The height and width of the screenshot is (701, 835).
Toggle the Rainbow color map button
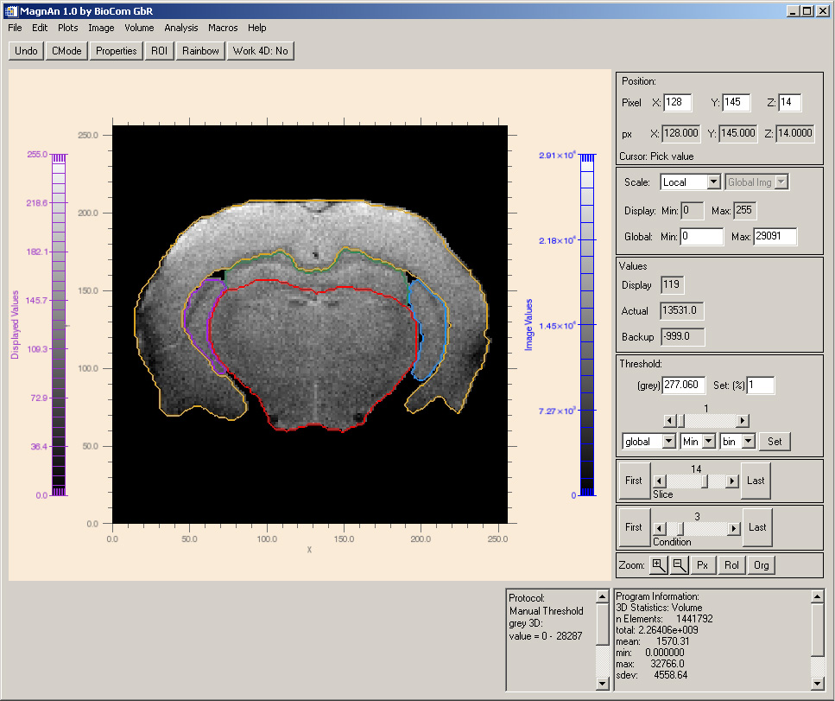coord(200,51)
